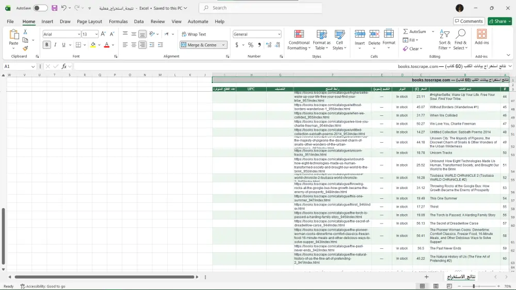Increase decimal places
516x290 pixels.
269,45
